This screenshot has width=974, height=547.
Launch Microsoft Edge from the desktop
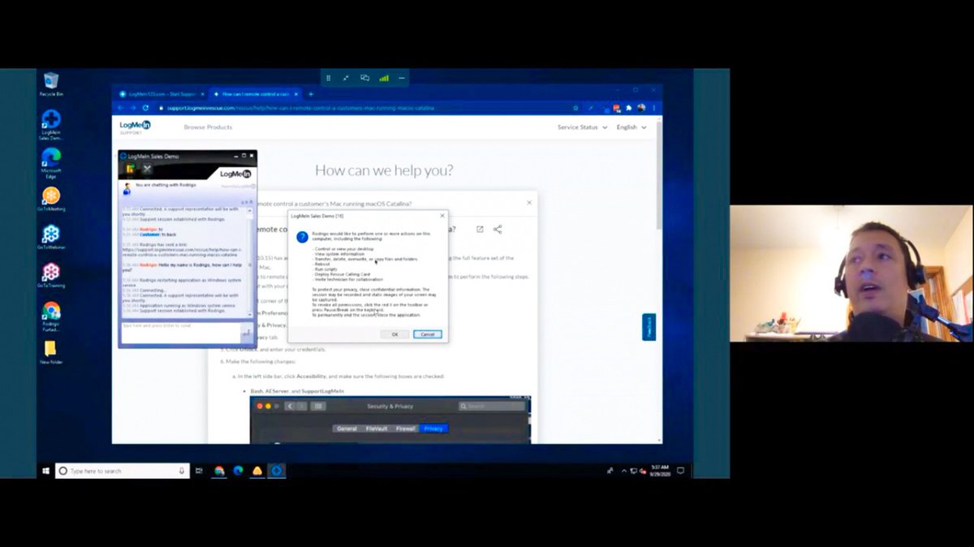click(51, 162)
